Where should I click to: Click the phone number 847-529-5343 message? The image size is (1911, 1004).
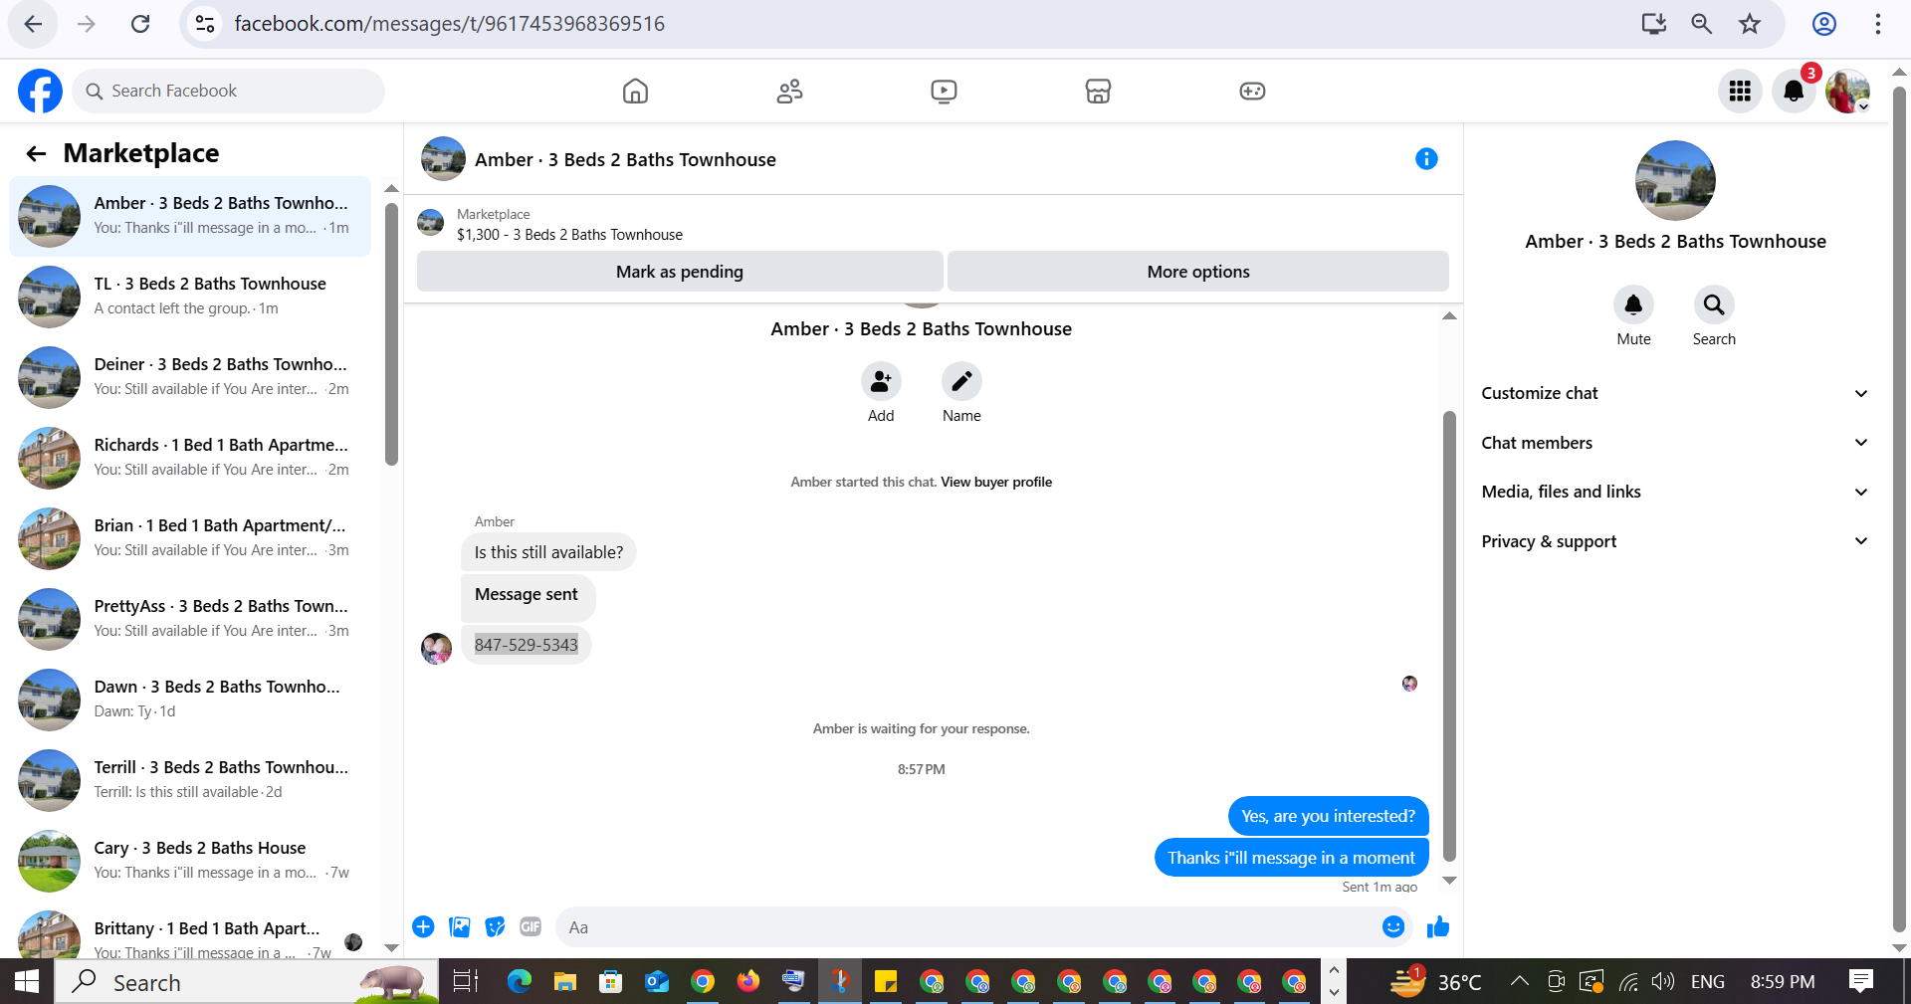coord(526,645)
